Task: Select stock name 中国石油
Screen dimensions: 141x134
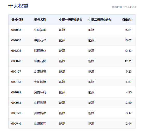Action: tap(40, 40)
